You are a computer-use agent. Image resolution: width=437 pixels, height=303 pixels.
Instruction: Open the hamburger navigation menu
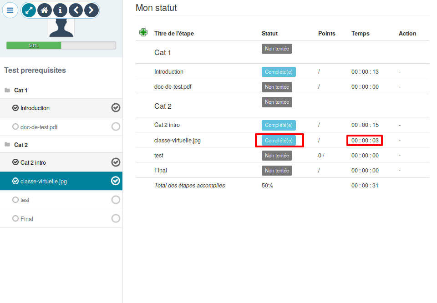tap(10, 10)
